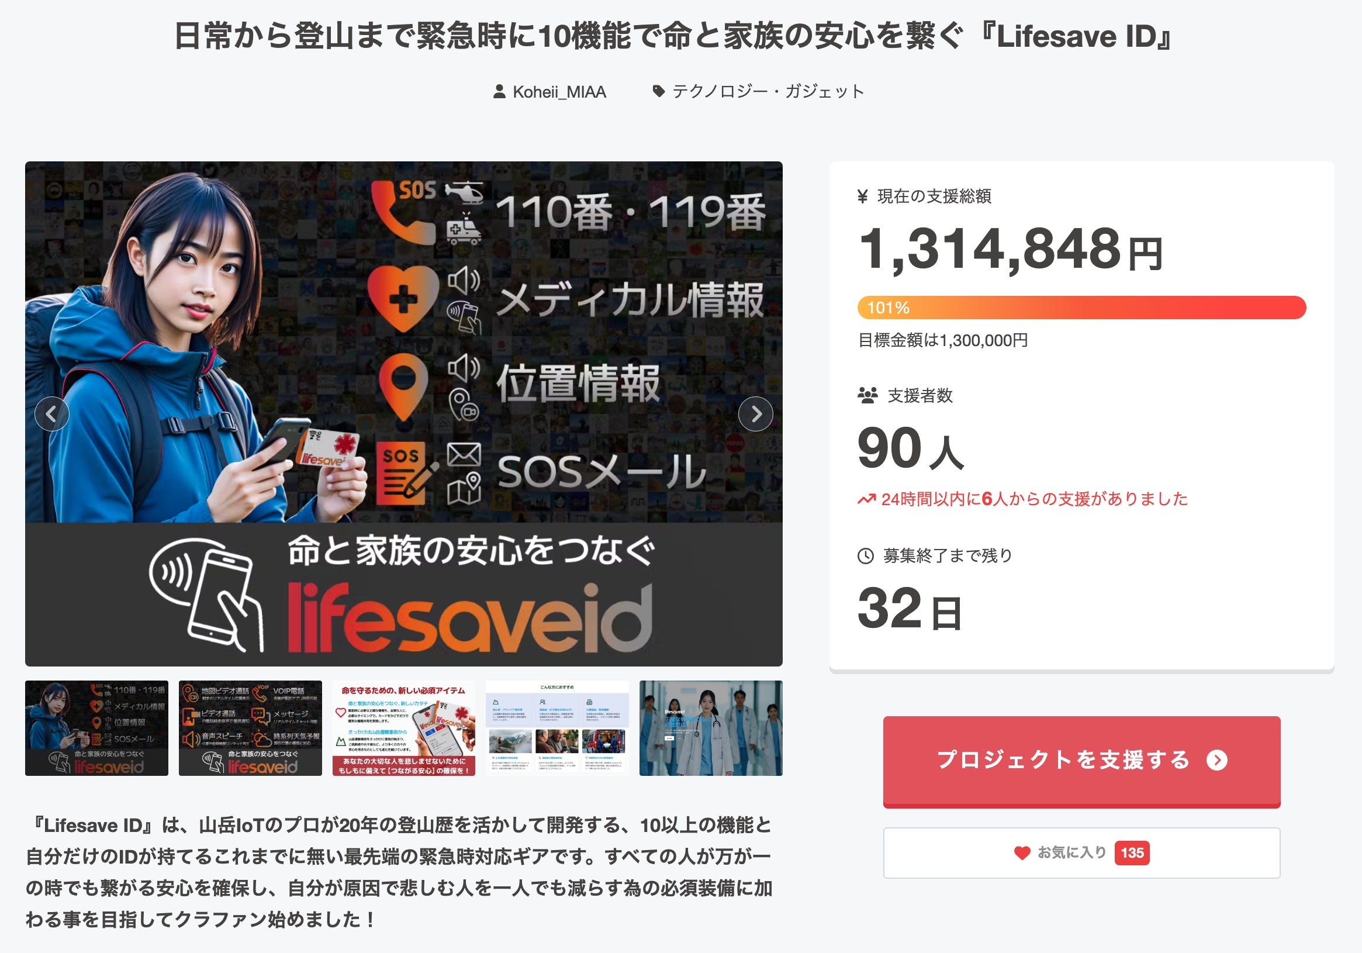Image resolution: width=1362 pixels, height=953 pixels.
Task: Click the red heart favorite icon
Action: point(1022,852)
